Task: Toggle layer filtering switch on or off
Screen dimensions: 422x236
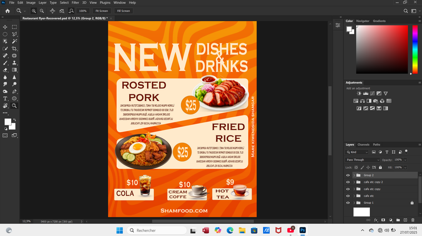Action: (406, 152)
